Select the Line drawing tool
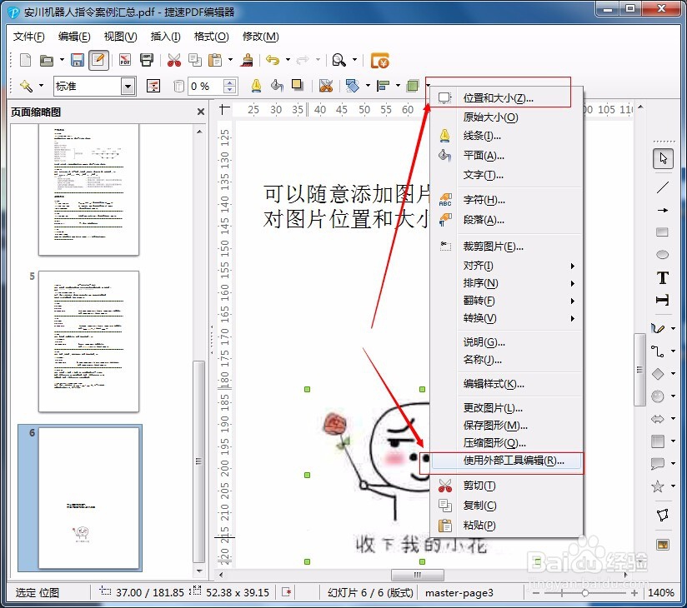The width and height of the screenshot is (687, 608). pyautogui.click(x=663, y=187)
